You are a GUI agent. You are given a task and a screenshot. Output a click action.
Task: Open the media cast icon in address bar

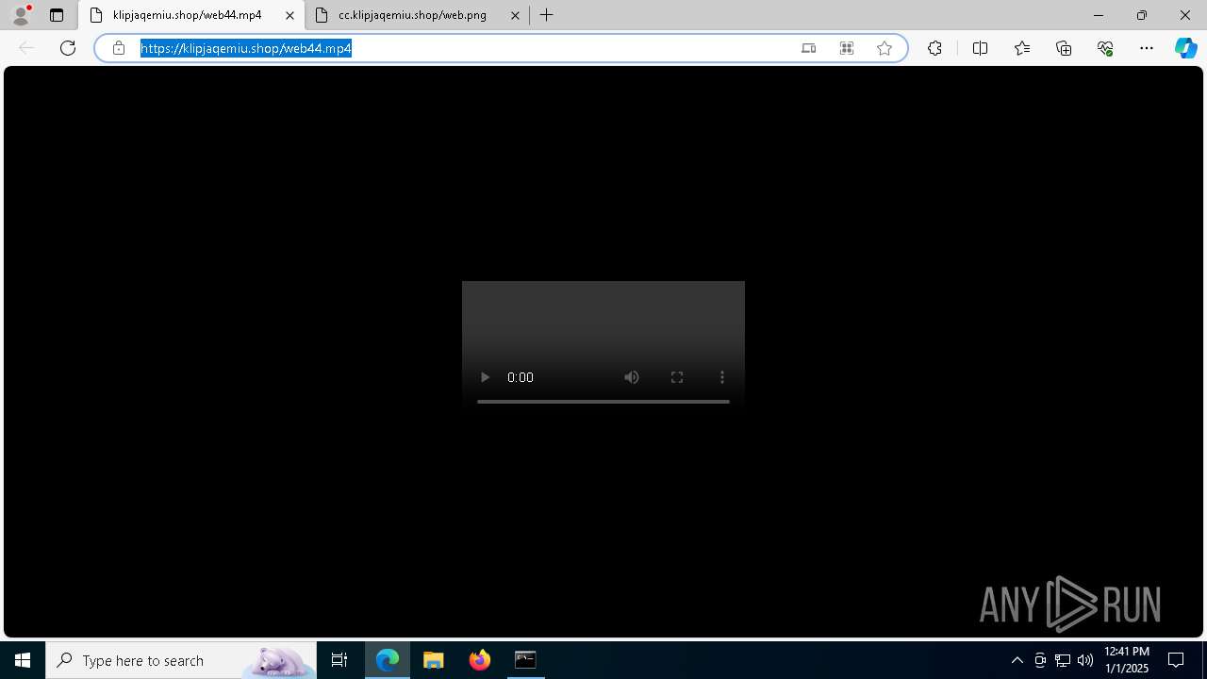(808, 48)
